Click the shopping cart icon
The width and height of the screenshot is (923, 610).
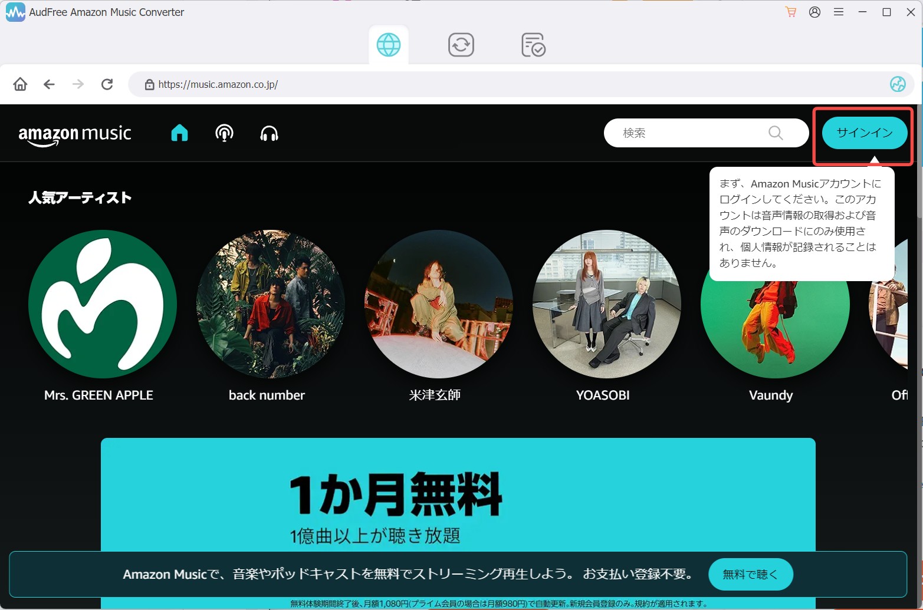[x=791, y=12]
